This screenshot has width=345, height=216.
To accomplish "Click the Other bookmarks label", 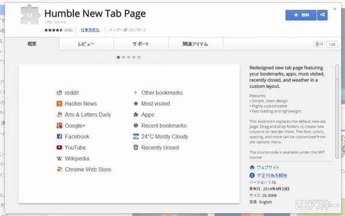I will pyautogui.click(x=162, y=92).
